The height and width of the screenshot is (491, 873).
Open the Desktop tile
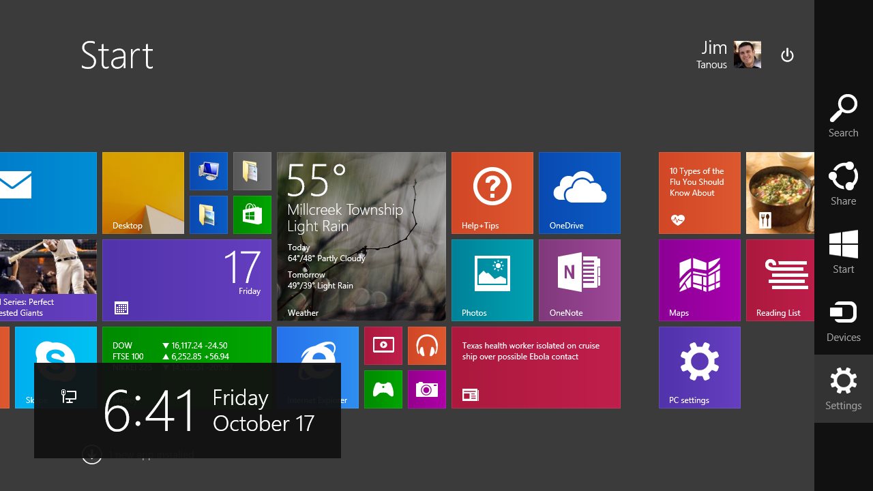point(143,193)
